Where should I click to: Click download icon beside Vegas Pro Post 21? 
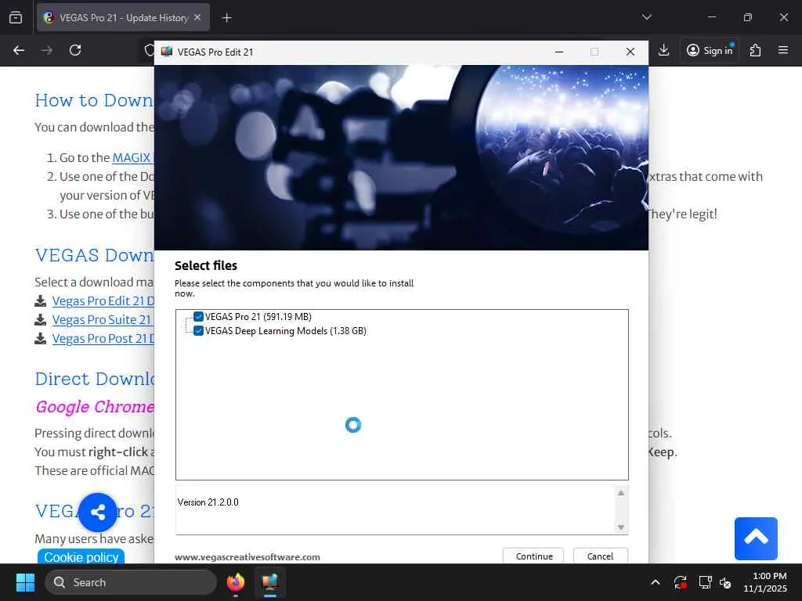pos(41,338)
